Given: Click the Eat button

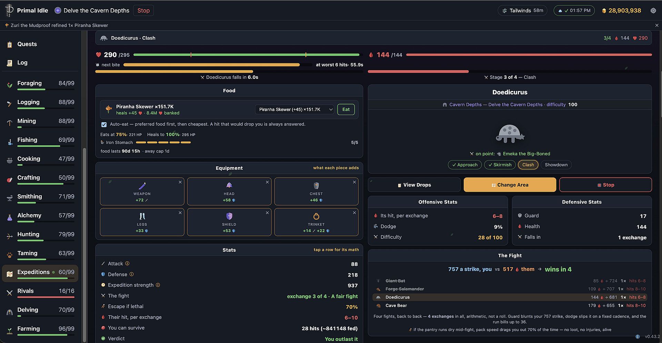Looking at the screenshot, I should (x=346, y=110).
